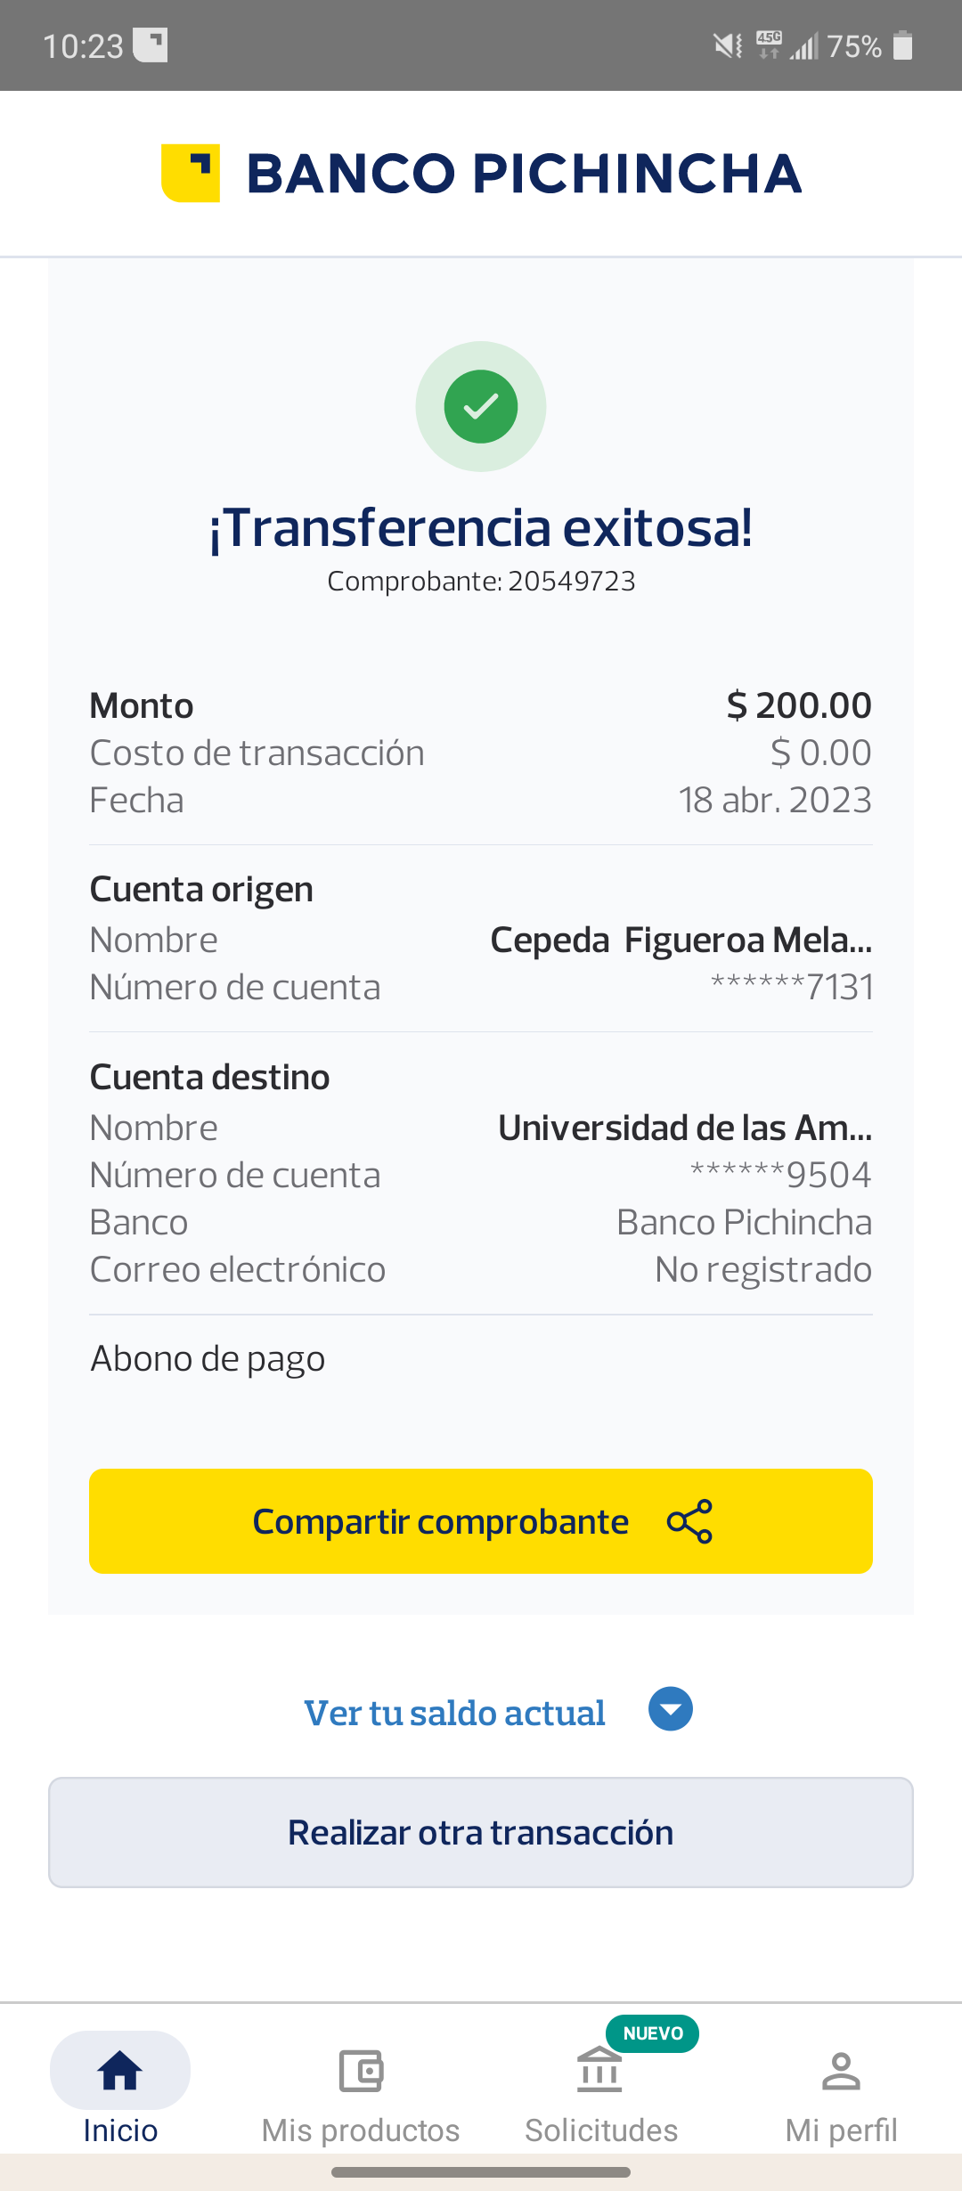Switch to the Mis productos tab label
The image size is (962, 2191).
pos(361,2130)
